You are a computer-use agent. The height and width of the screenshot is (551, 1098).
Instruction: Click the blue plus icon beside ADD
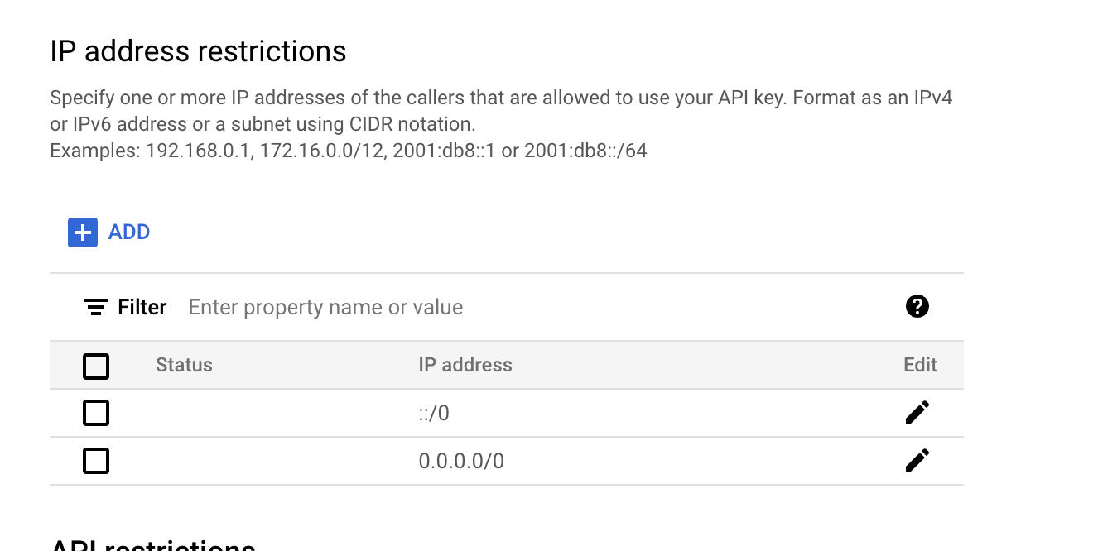(x=83, y=232)
